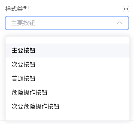This screenshot has height=124, width=134.
Task: Click the 样式类型 label with dashed underline
Action: click(17, 9)
